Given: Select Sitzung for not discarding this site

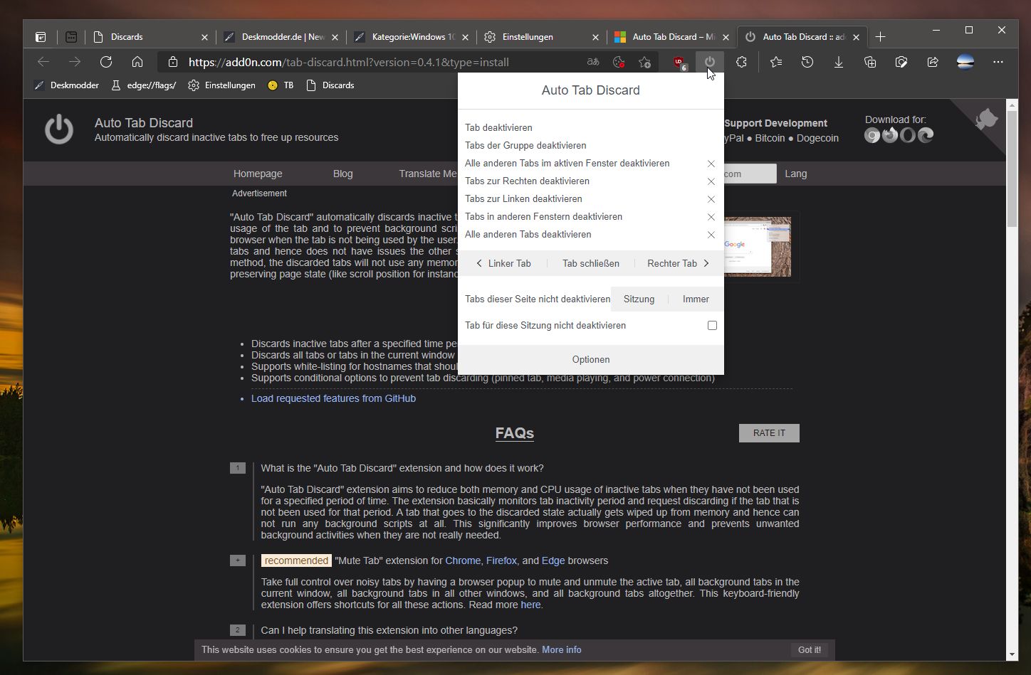Looking at the screenshot, I should pos(639,299).
